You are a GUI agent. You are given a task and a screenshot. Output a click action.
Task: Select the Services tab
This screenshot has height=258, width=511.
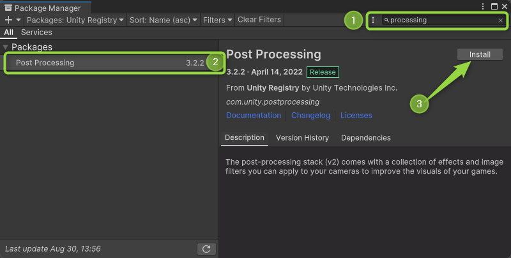36,32
